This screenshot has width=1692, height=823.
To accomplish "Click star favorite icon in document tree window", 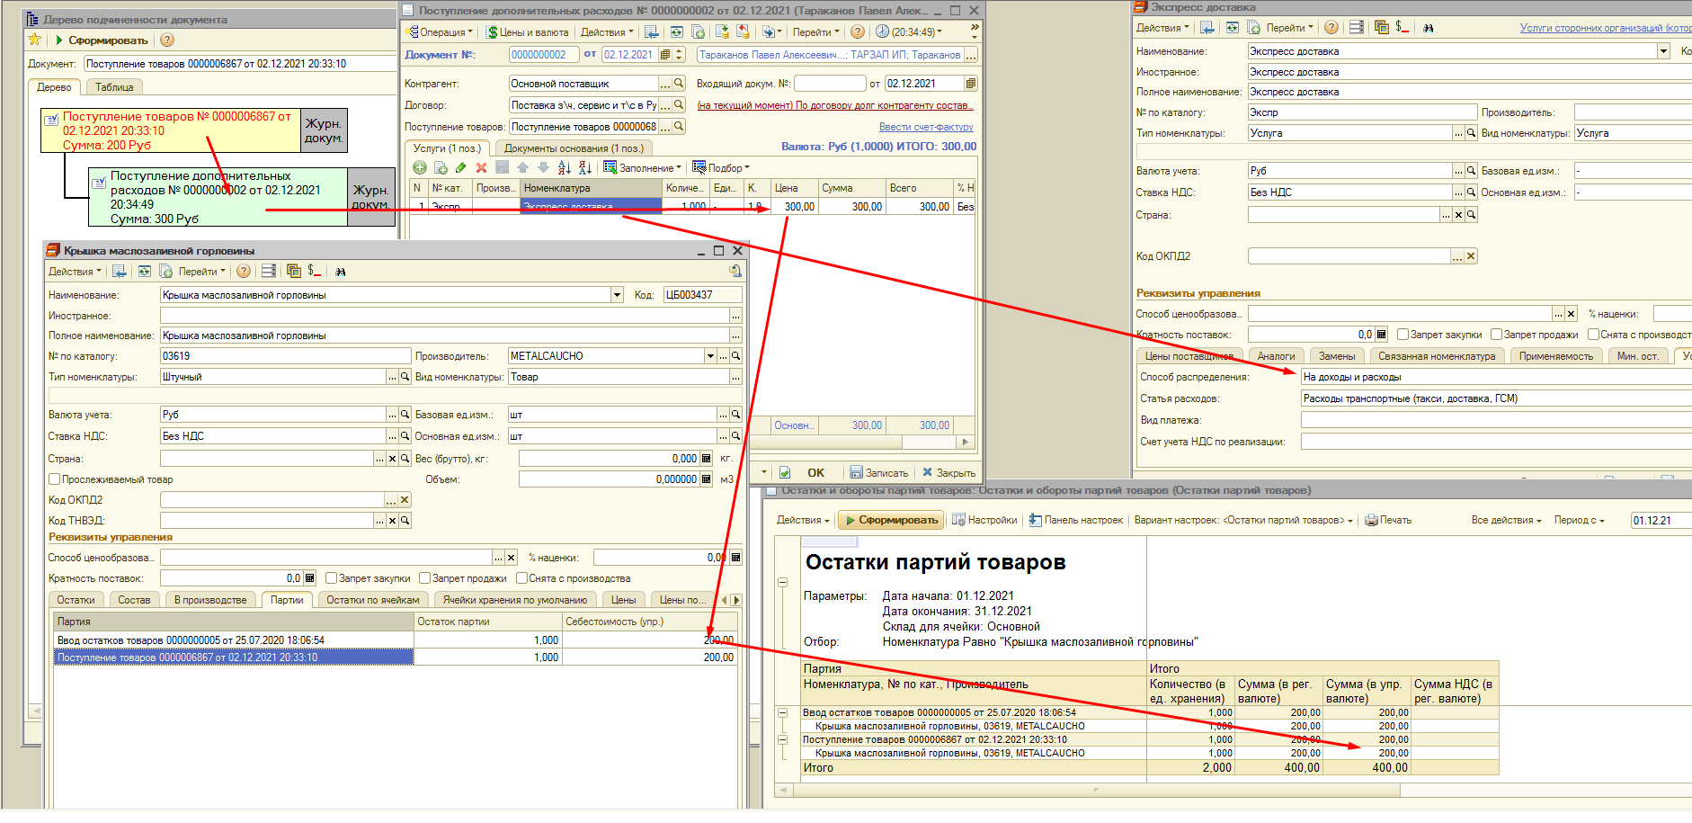I will (x=35, y=40).
